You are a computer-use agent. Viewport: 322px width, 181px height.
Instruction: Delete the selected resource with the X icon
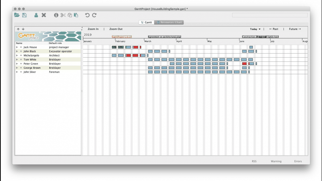(44, 15)
